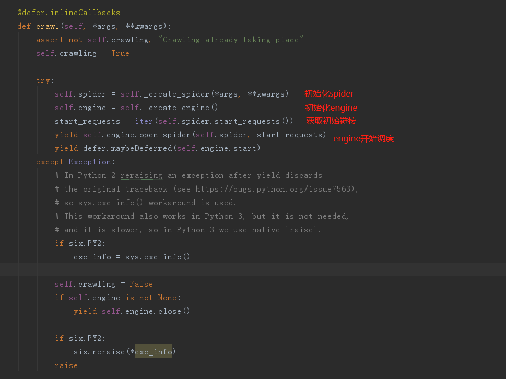The width and height of the screenshot is (506, 379).
Task: Click the 初始化spider annotation
Action: click(x=328, y=93)
